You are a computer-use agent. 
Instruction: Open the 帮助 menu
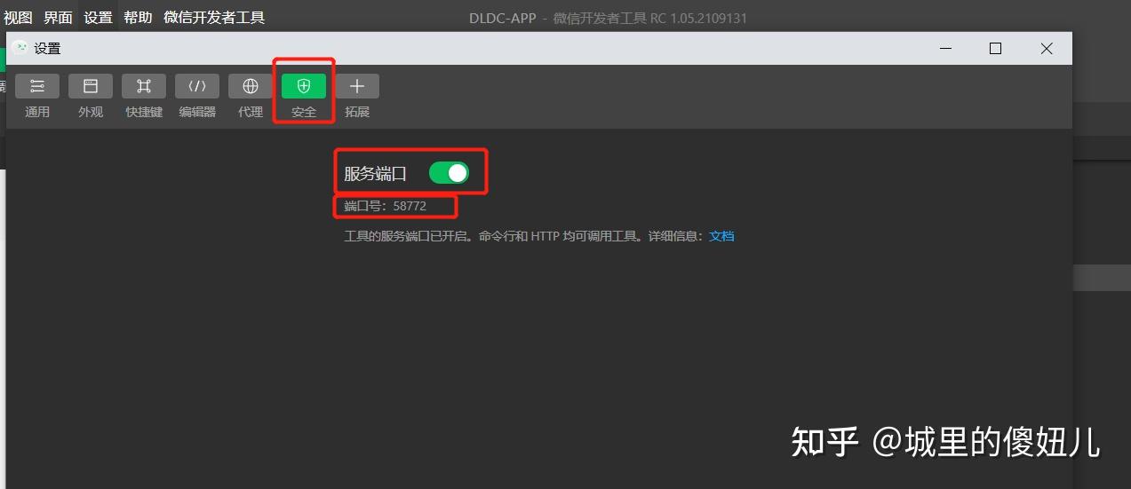click(x=139, y=18)
